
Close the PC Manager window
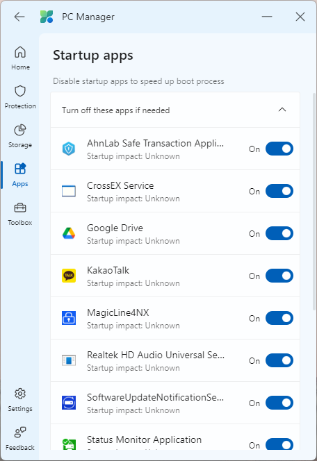[300, 17]
